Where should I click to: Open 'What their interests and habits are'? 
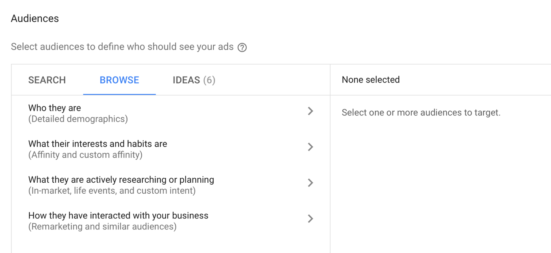pyautogui.click(x=98, y=144)
